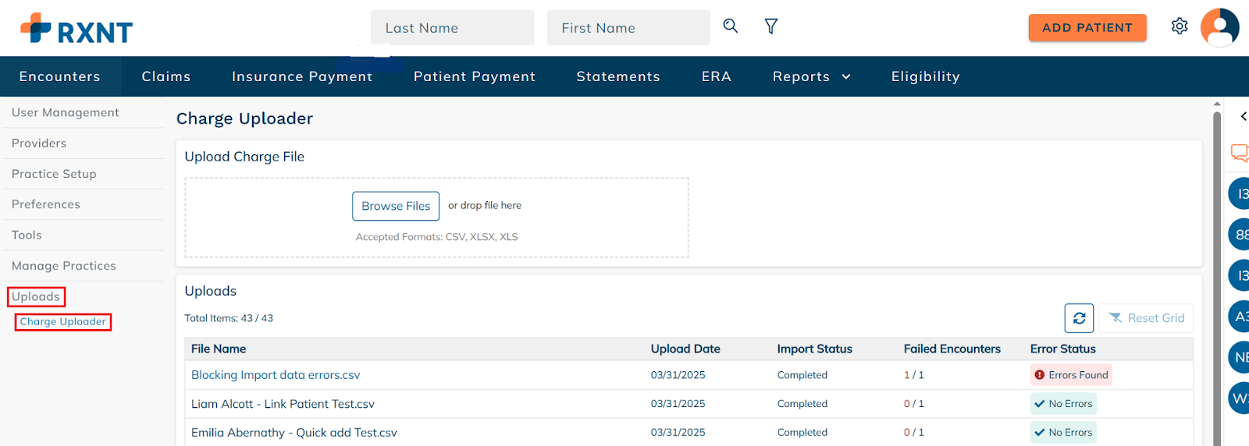
Task: Open Blocking Import data errors.csv link
Action: tap(276, 375)
